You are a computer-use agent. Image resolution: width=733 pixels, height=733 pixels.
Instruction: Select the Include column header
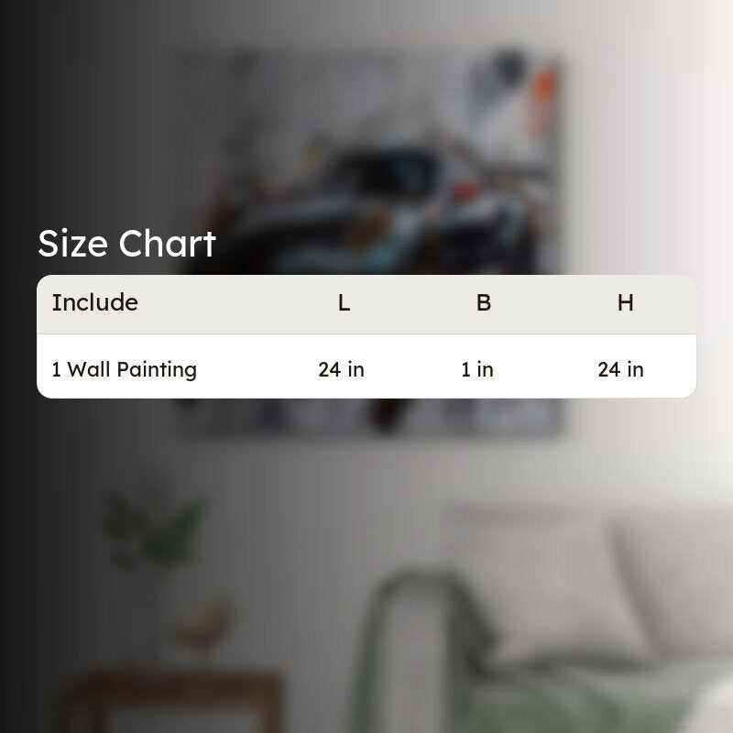point(95,302)
